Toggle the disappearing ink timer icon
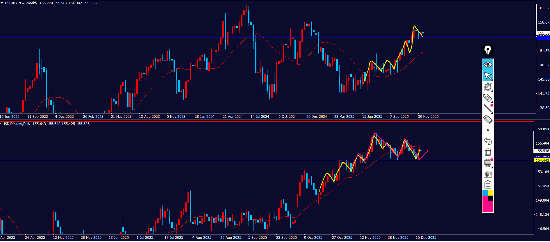 click(x=487, y=87)
